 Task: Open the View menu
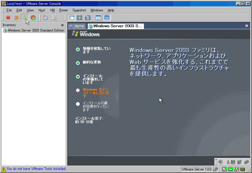point(30,10)
